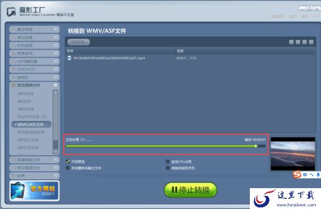The height and width of the screenshot is (209, 321).
Task: Expand the MP4播放器 section arrow
Action: [x=55, y=61]
